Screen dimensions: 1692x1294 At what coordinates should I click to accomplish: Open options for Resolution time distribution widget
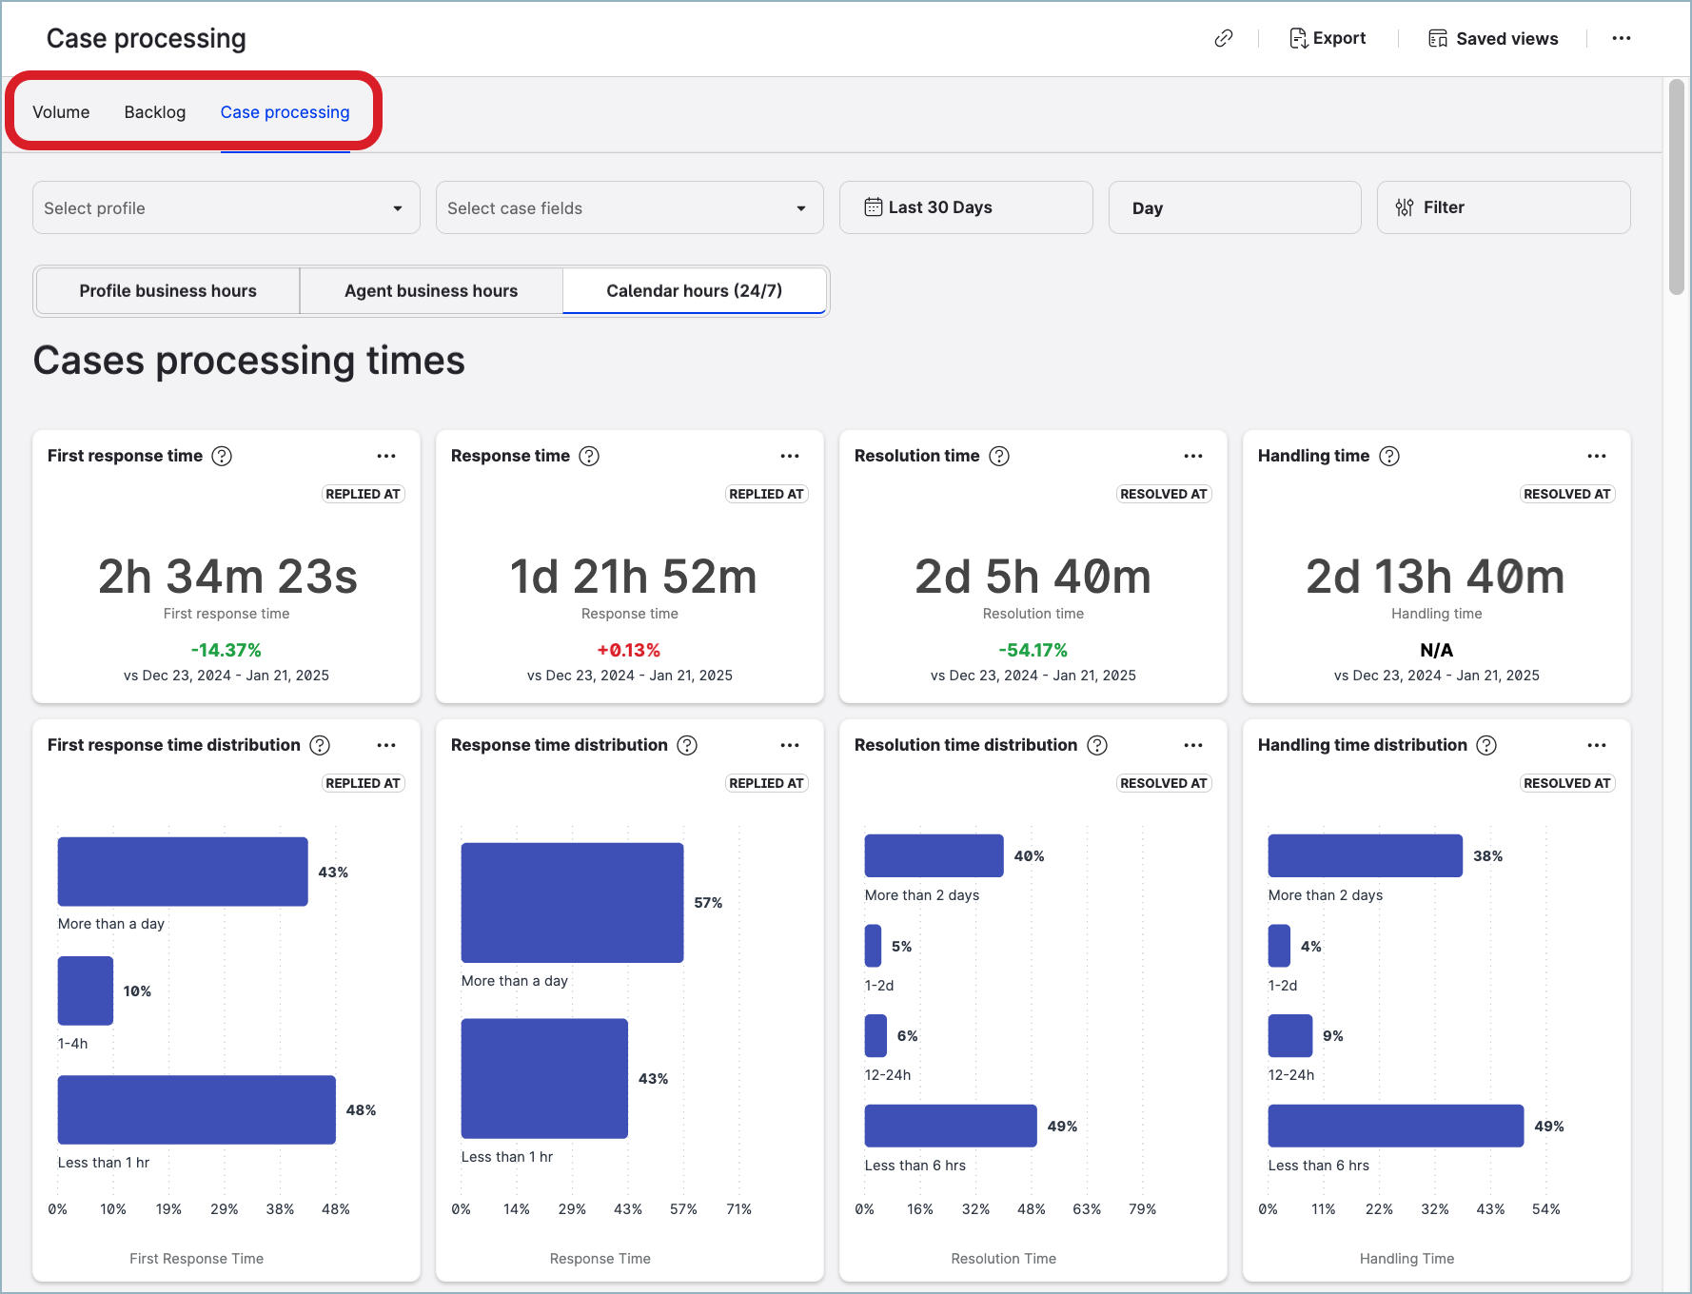pos(1192,745)
